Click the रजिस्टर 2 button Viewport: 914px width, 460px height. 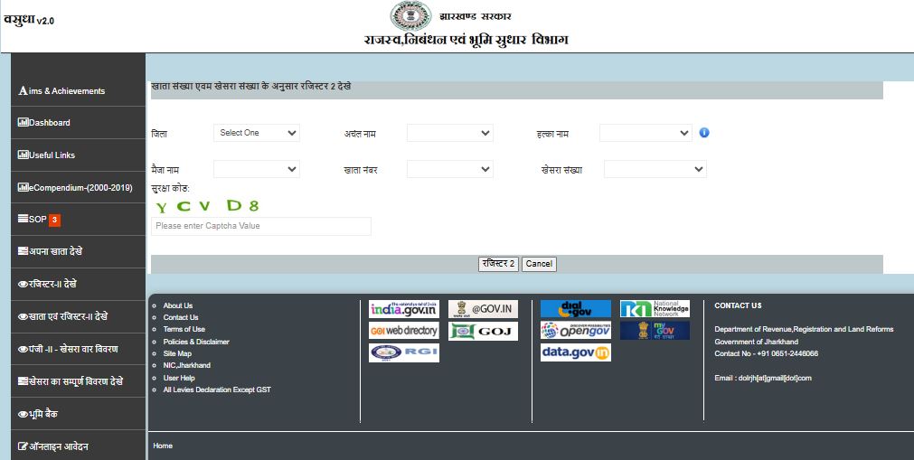498,264
